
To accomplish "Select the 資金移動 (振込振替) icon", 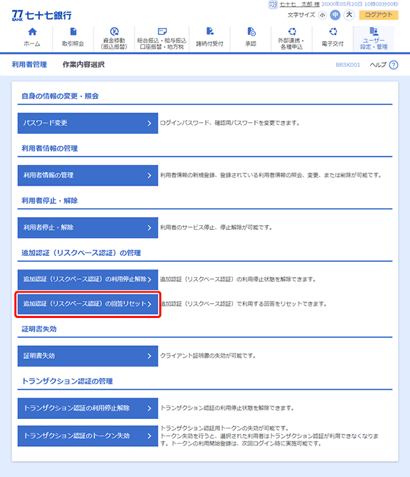I will coord(114,32).
